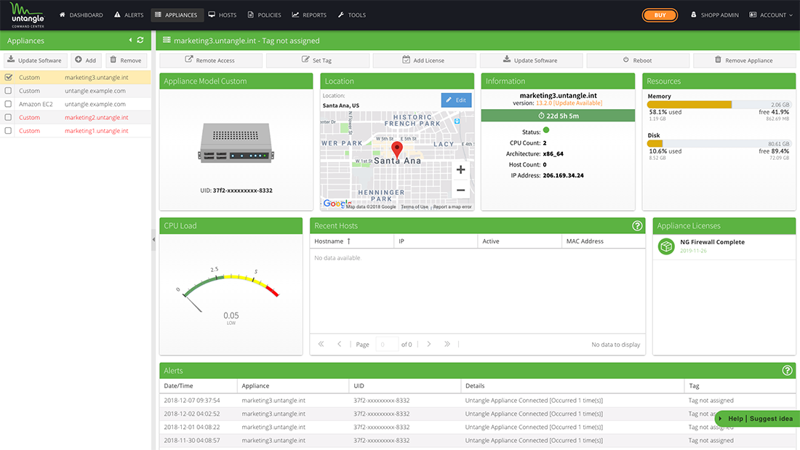Sort Alerts by Date/Time column
This screenshot has height=450, width=800.
199,386
